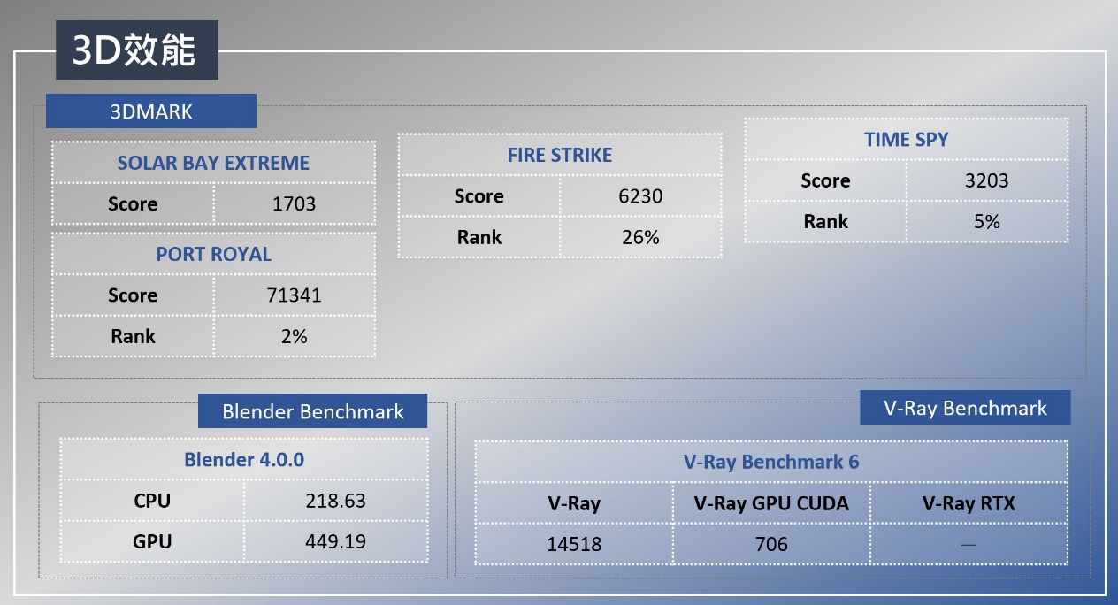1118x605 pixels.
Task: Select the Port Royal score value 71341
Action: coord(294,295)
